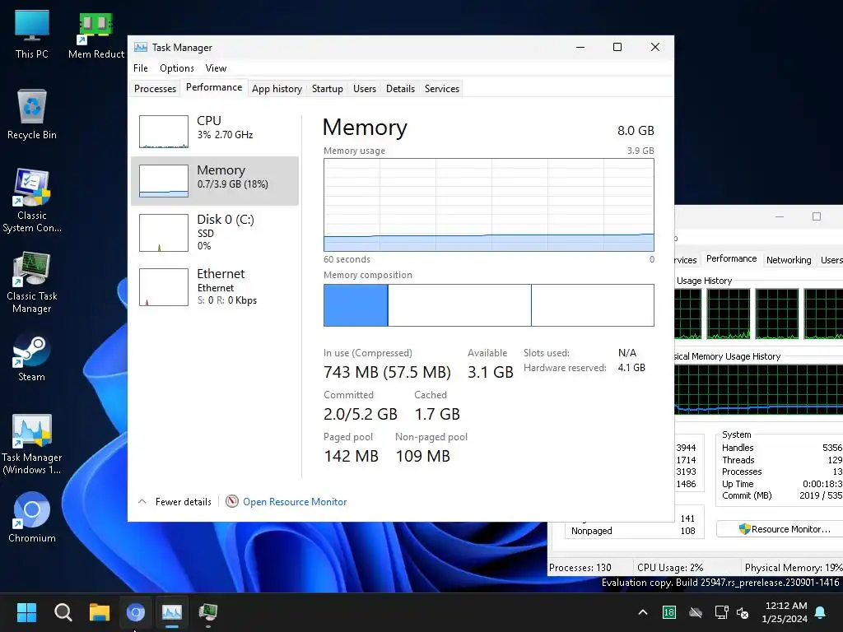
Task: Click the 3.1 GB Available value
Action: click(x=491, y=372)
